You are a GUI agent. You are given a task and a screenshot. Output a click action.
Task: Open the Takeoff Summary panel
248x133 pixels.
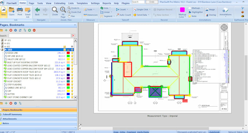tap(38, 114)
